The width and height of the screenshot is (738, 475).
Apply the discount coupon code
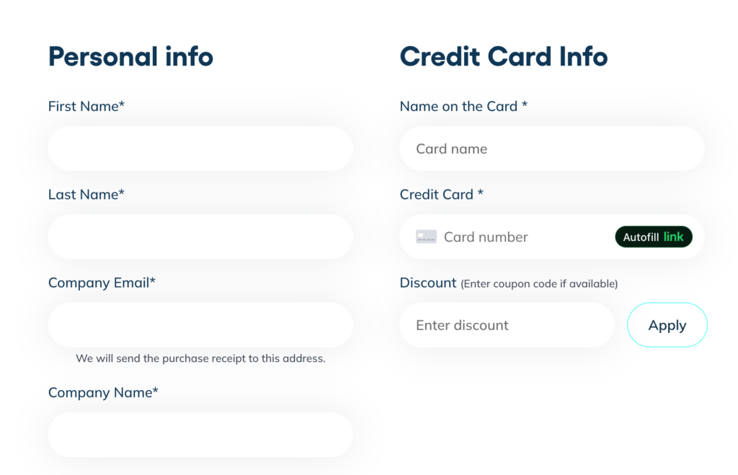click(x=667, y=325)
